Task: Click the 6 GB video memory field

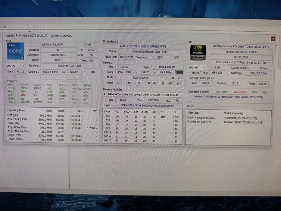Action: 217,68
